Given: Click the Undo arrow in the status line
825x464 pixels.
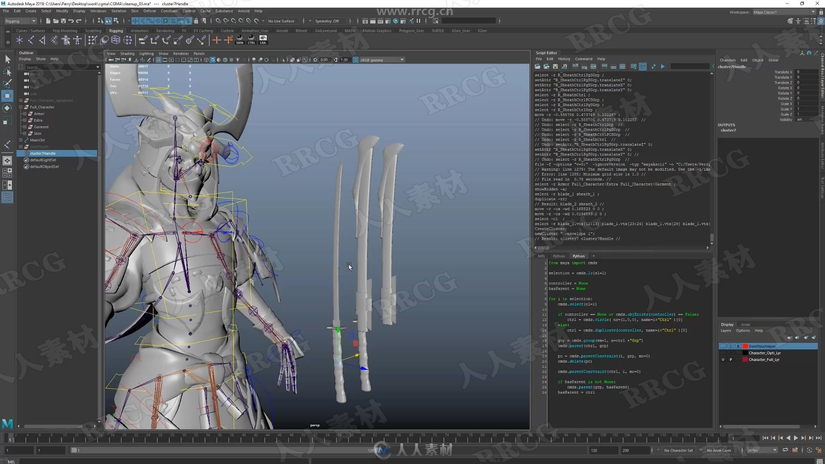Looking at the screenshot, I should 71,21.
